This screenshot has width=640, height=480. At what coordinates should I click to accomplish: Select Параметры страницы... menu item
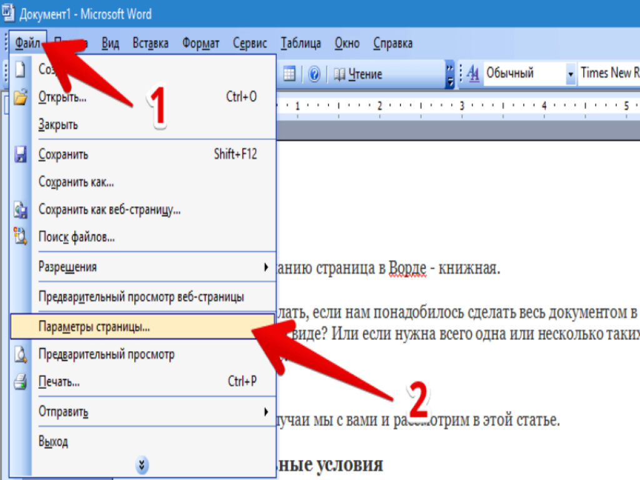[x=143, y=326]
